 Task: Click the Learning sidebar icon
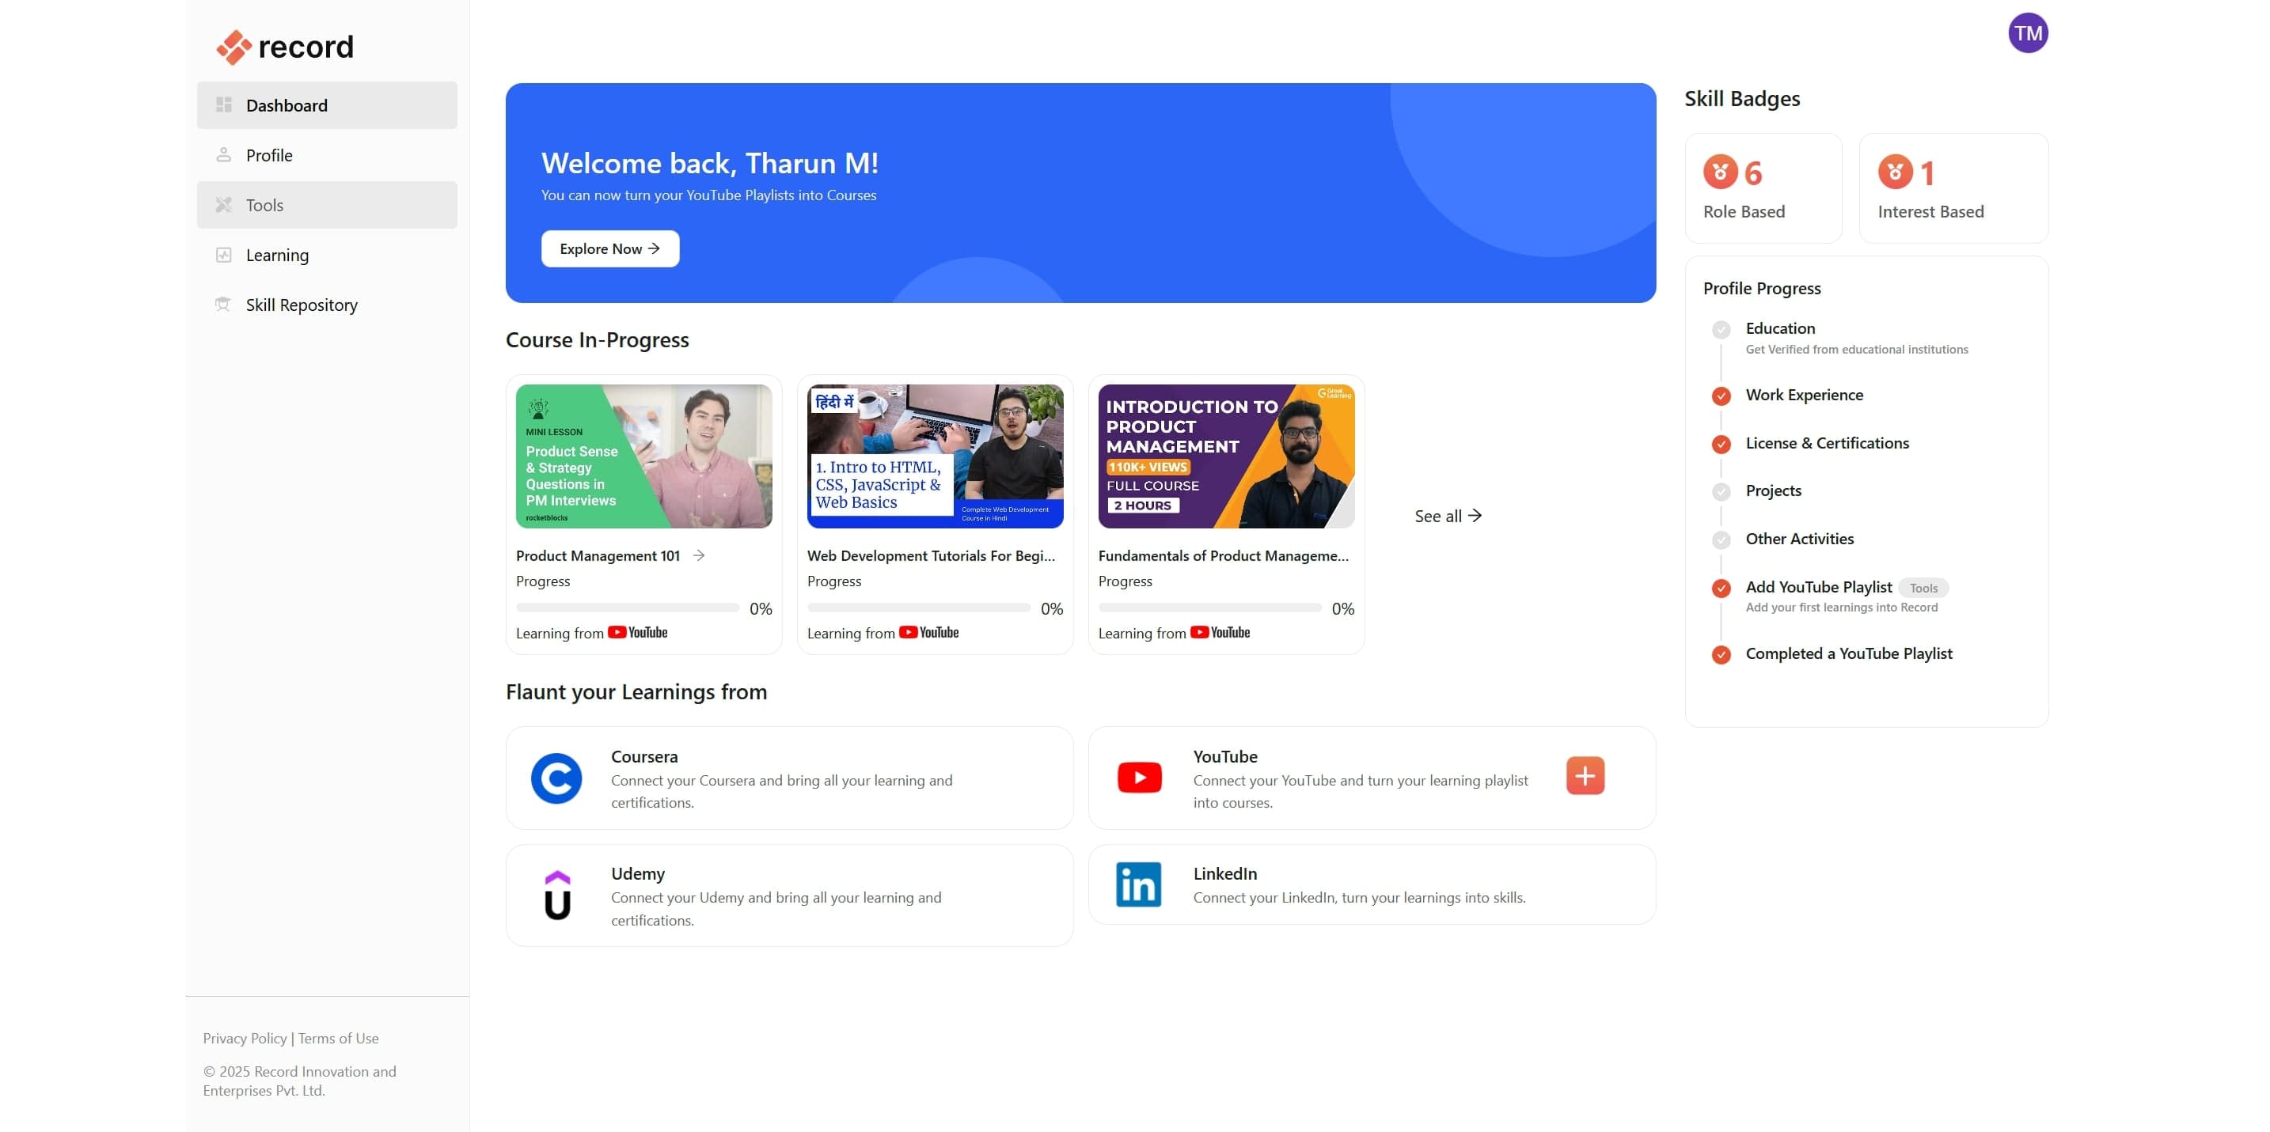pos(224,256)
